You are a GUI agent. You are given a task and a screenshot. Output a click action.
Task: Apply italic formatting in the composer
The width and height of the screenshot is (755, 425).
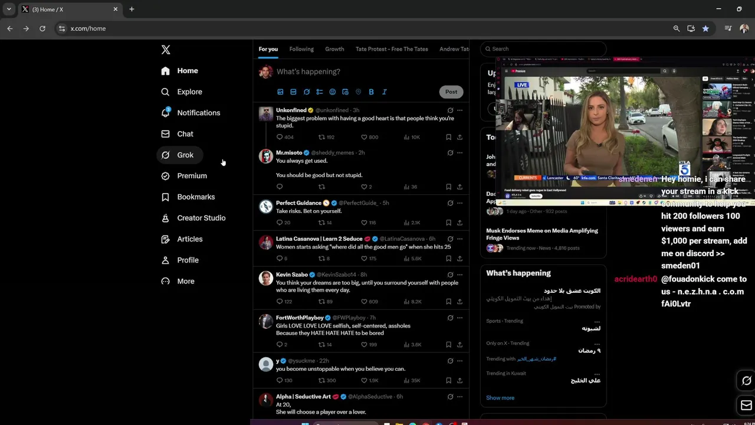pos(384,92)
